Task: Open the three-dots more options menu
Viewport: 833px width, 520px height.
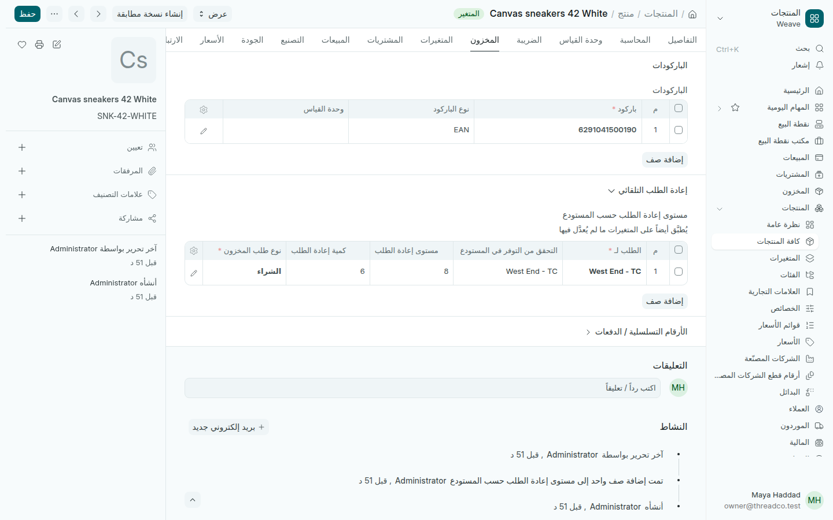Action: 54,14
